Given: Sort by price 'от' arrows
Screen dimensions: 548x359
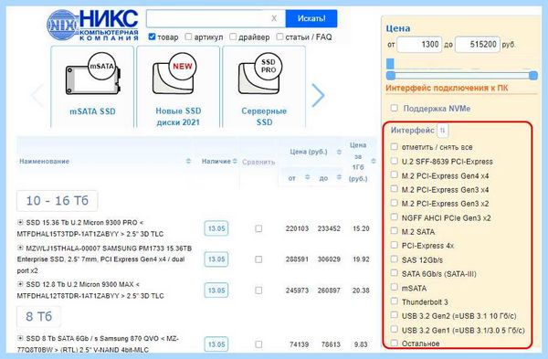Looking at the screenshot, I should pyautogui.click(x=307, y=177).
